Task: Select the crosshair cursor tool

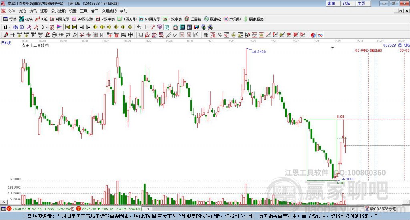Action: 146,27
